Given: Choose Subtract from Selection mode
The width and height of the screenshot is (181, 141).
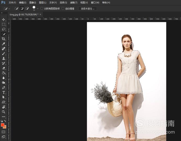Looking at the screenshot, I should click(27, 8).
